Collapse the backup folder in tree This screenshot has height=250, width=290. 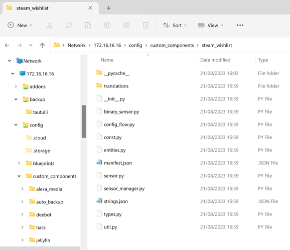click(x=16, y=99)
